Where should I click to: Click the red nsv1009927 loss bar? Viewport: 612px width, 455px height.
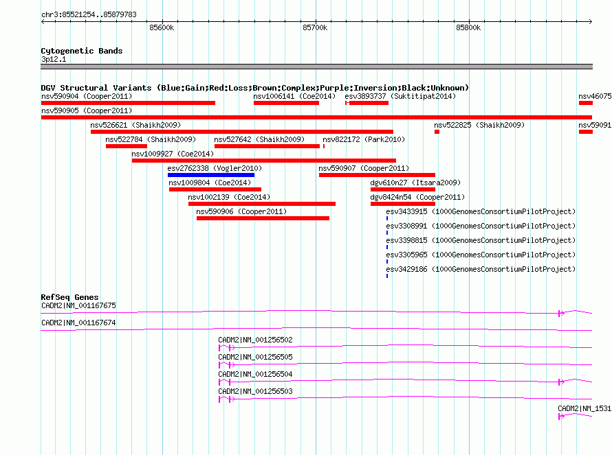(x=264, y=161)
